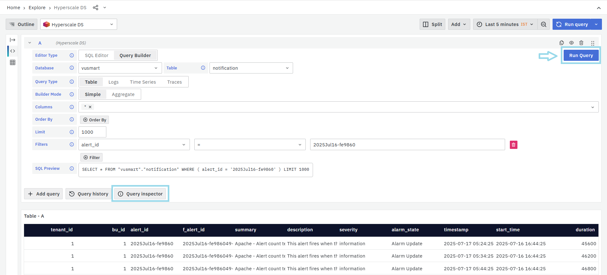This screenshot has width=607, height=275.
Task: Click info icon next to SQL Preview
Action: (x=72, y=169)
